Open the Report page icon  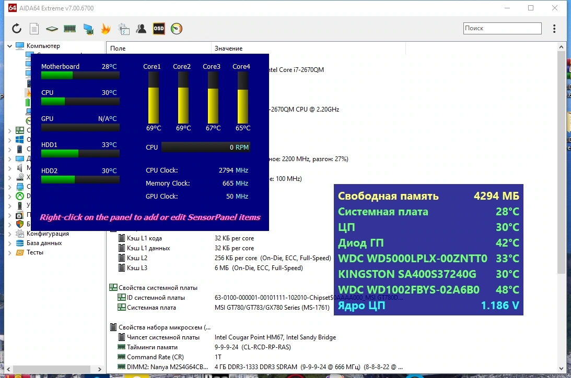click(34, 29)
